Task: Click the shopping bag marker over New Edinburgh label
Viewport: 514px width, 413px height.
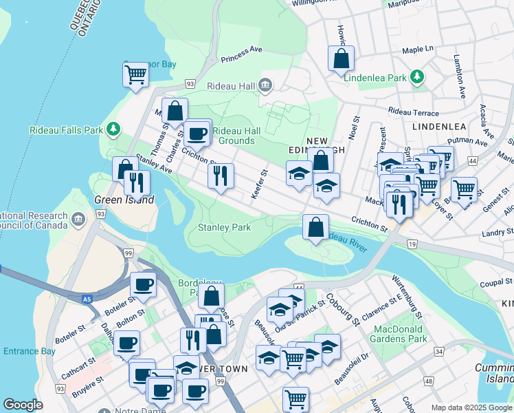Action: click(321, 160)
